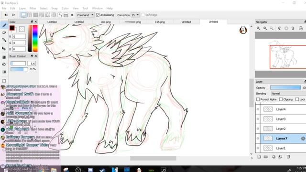Switch to the rrr.png tab
Image resolution: width=306 pixels, height=172 pixels.
click(x=106, y=22)
